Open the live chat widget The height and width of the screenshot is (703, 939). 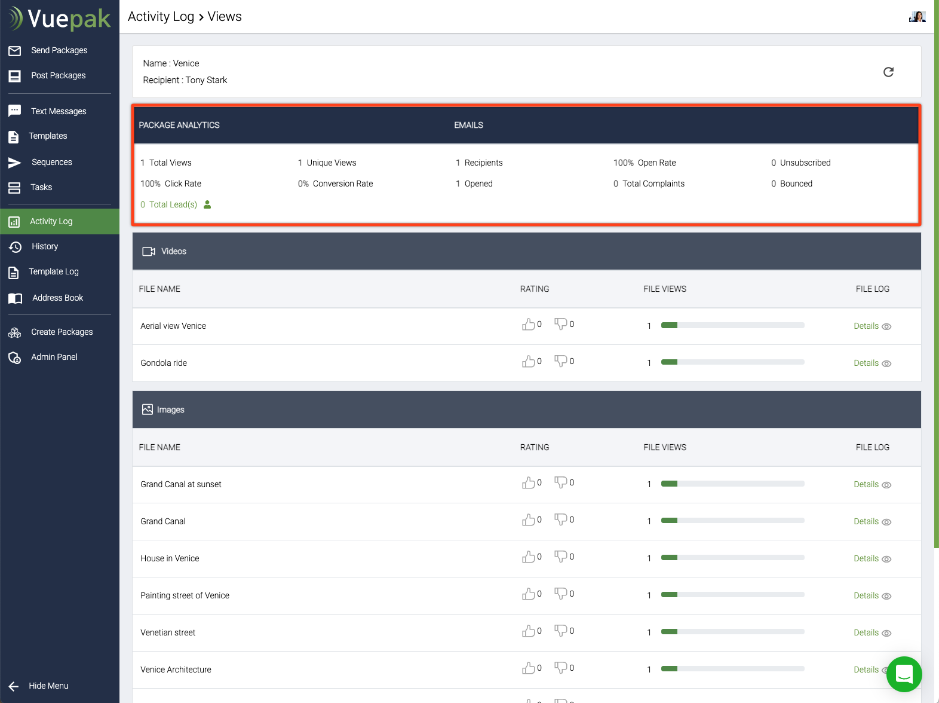click(x=904, y=674)
